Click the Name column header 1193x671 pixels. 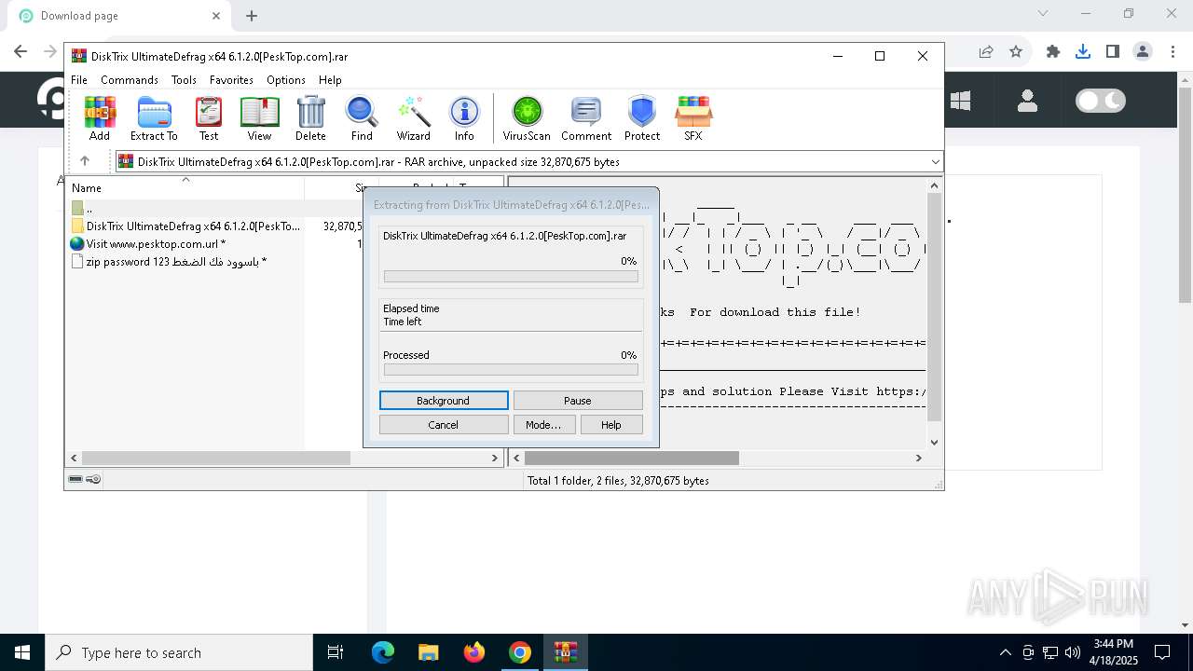[185, 187]
